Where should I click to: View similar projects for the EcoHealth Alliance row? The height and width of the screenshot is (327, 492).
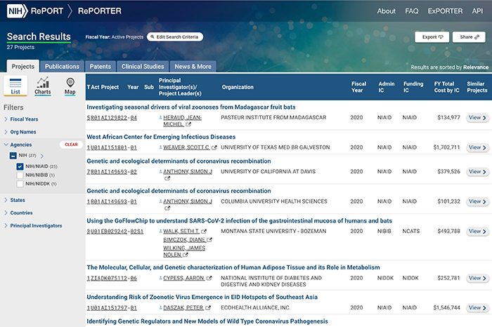(477, 308)
